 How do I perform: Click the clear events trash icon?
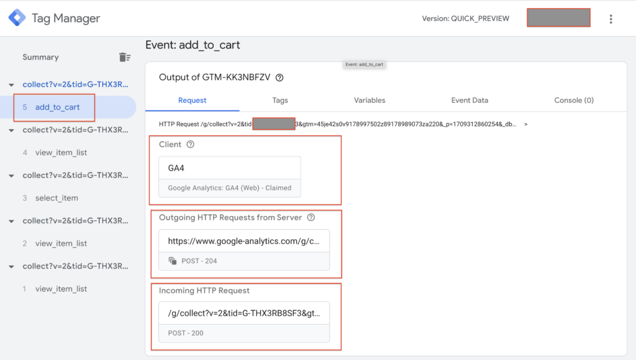pos(125,57)
